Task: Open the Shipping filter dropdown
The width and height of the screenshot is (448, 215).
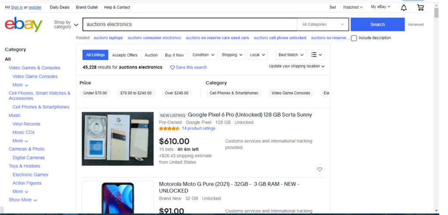Action: 232,55
